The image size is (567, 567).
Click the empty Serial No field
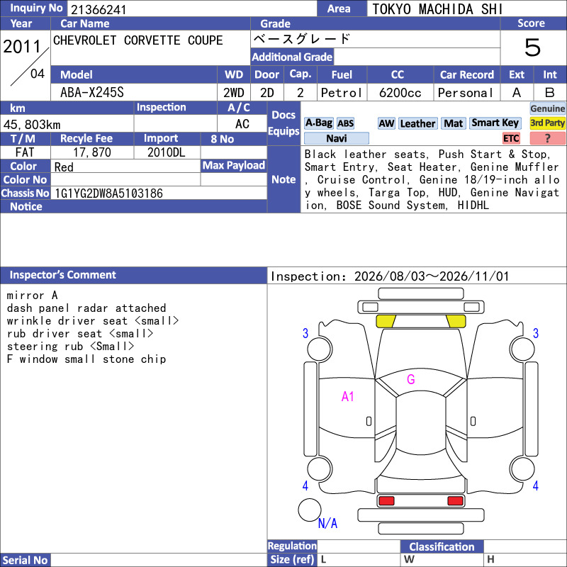tap(159, 560)
